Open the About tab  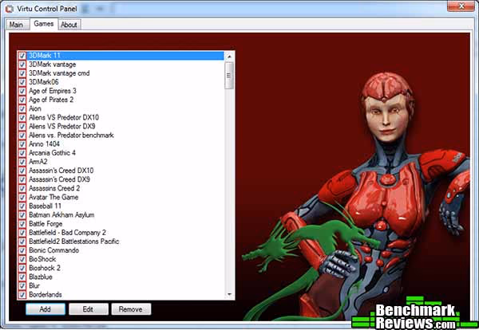pos(69,25)
